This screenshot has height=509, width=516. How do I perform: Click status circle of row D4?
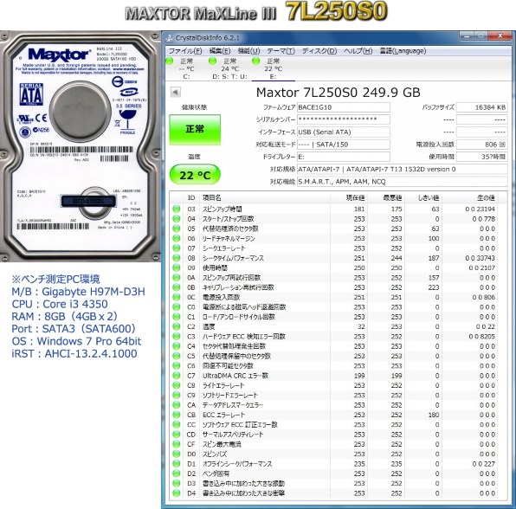pyautogui.click(x=177, y=493)
